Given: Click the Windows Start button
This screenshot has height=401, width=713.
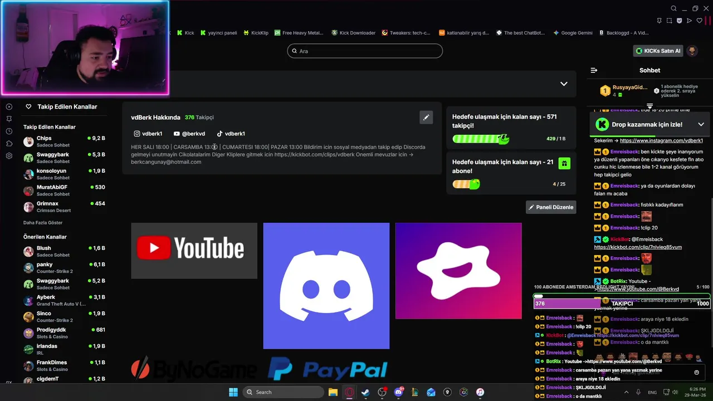Looking at the screenshot, I should pyautogui.click(x=233, y=392).
